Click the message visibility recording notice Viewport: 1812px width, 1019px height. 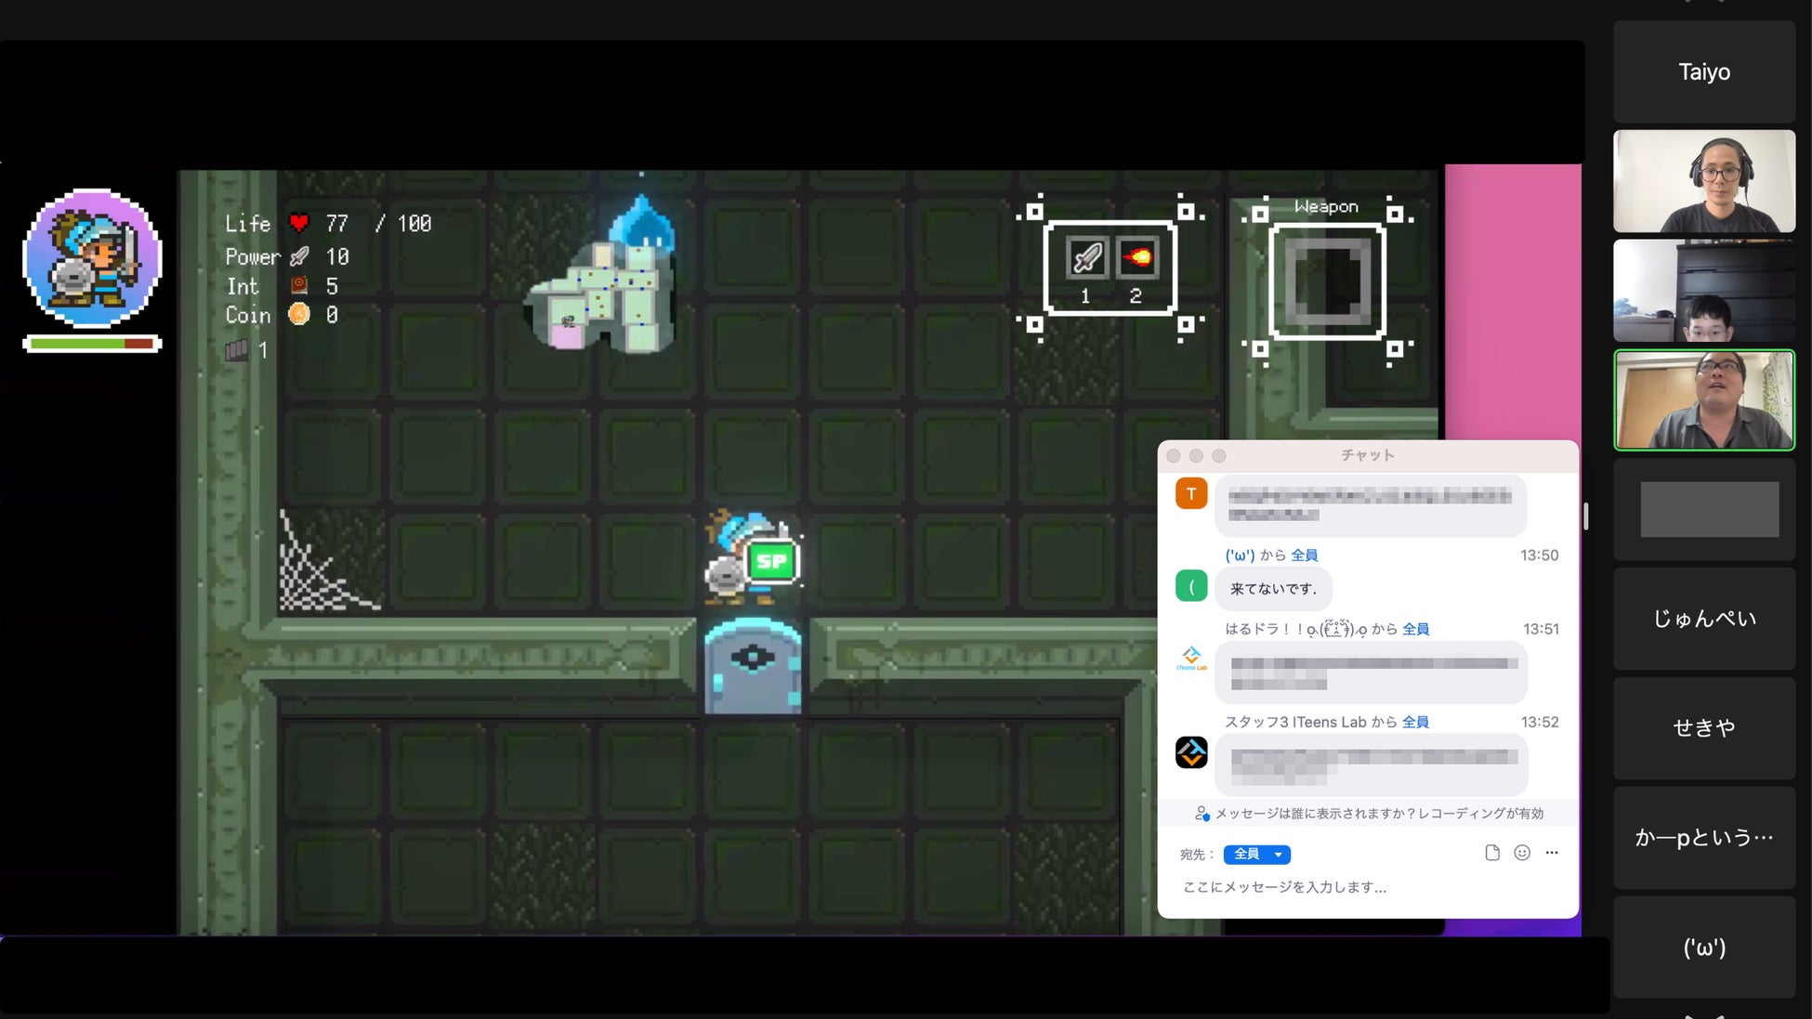[1369, 814]
